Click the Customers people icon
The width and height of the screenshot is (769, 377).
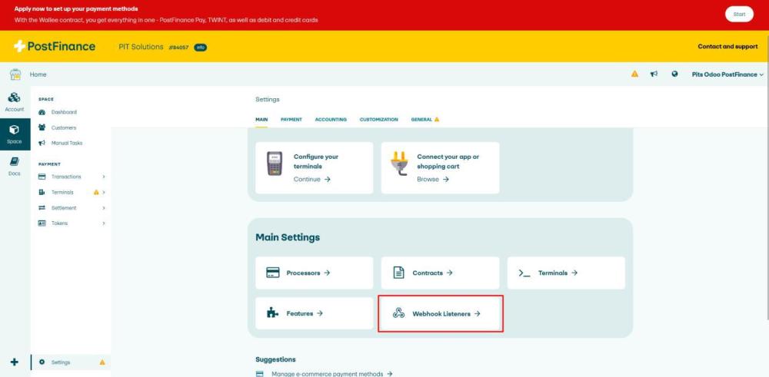pyautogui.click(x=42, y=127)
